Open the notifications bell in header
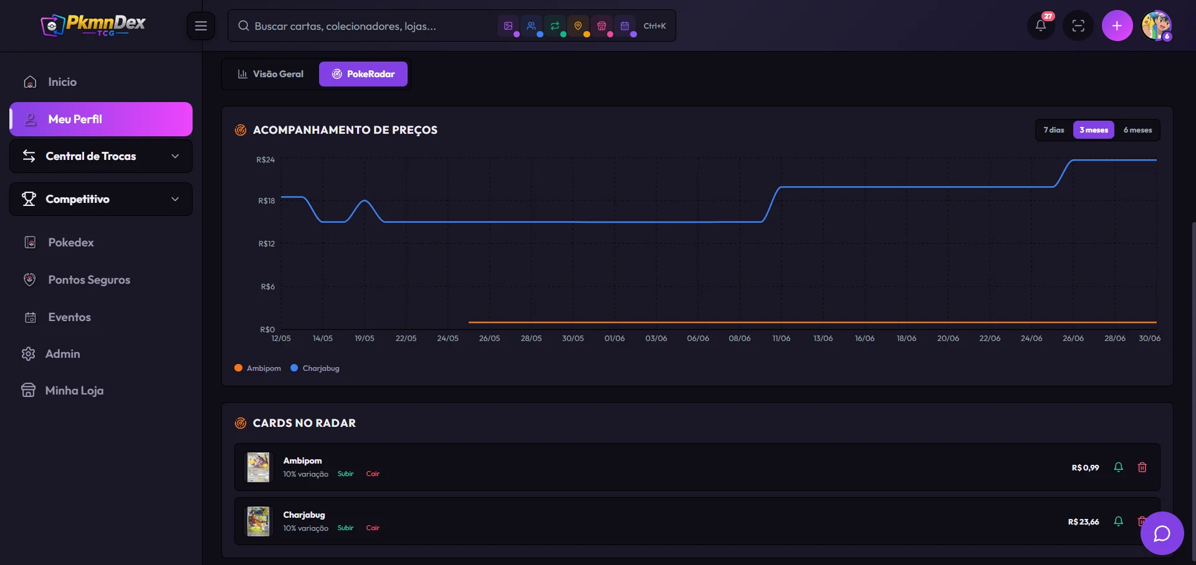The height and width of the screenshot is (565, 1196). [x=1041, y=26]
